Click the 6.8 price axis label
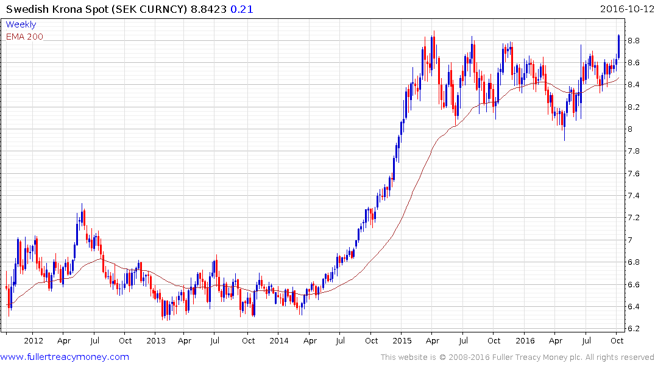655x366 pixels. tap(633, 262)
